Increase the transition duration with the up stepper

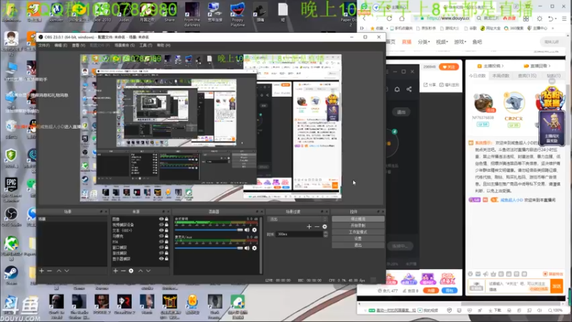click(x=326, y=233)
